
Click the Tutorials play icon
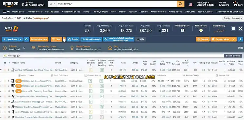(x=5, y=48)
